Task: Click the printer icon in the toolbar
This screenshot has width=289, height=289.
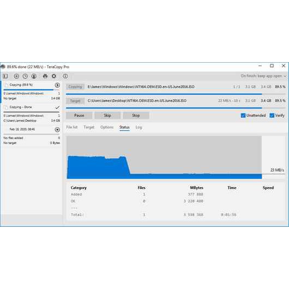Action: pos(45,76)
